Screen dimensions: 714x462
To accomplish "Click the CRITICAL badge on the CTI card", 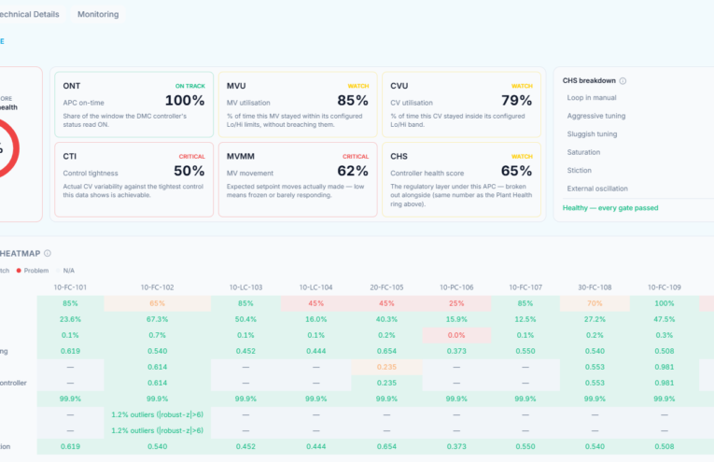I will pyautogui.click(x=191, y=157).
